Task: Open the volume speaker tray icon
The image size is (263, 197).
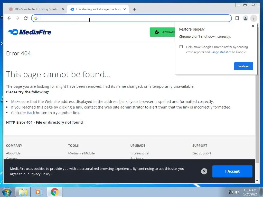Action: point(237,192)
